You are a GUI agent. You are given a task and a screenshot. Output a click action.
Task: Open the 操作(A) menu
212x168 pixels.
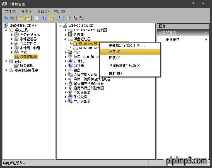point(27,11)
